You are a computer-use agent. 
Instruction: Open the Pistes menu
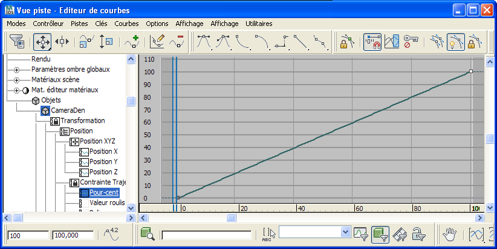coord(79,24)
